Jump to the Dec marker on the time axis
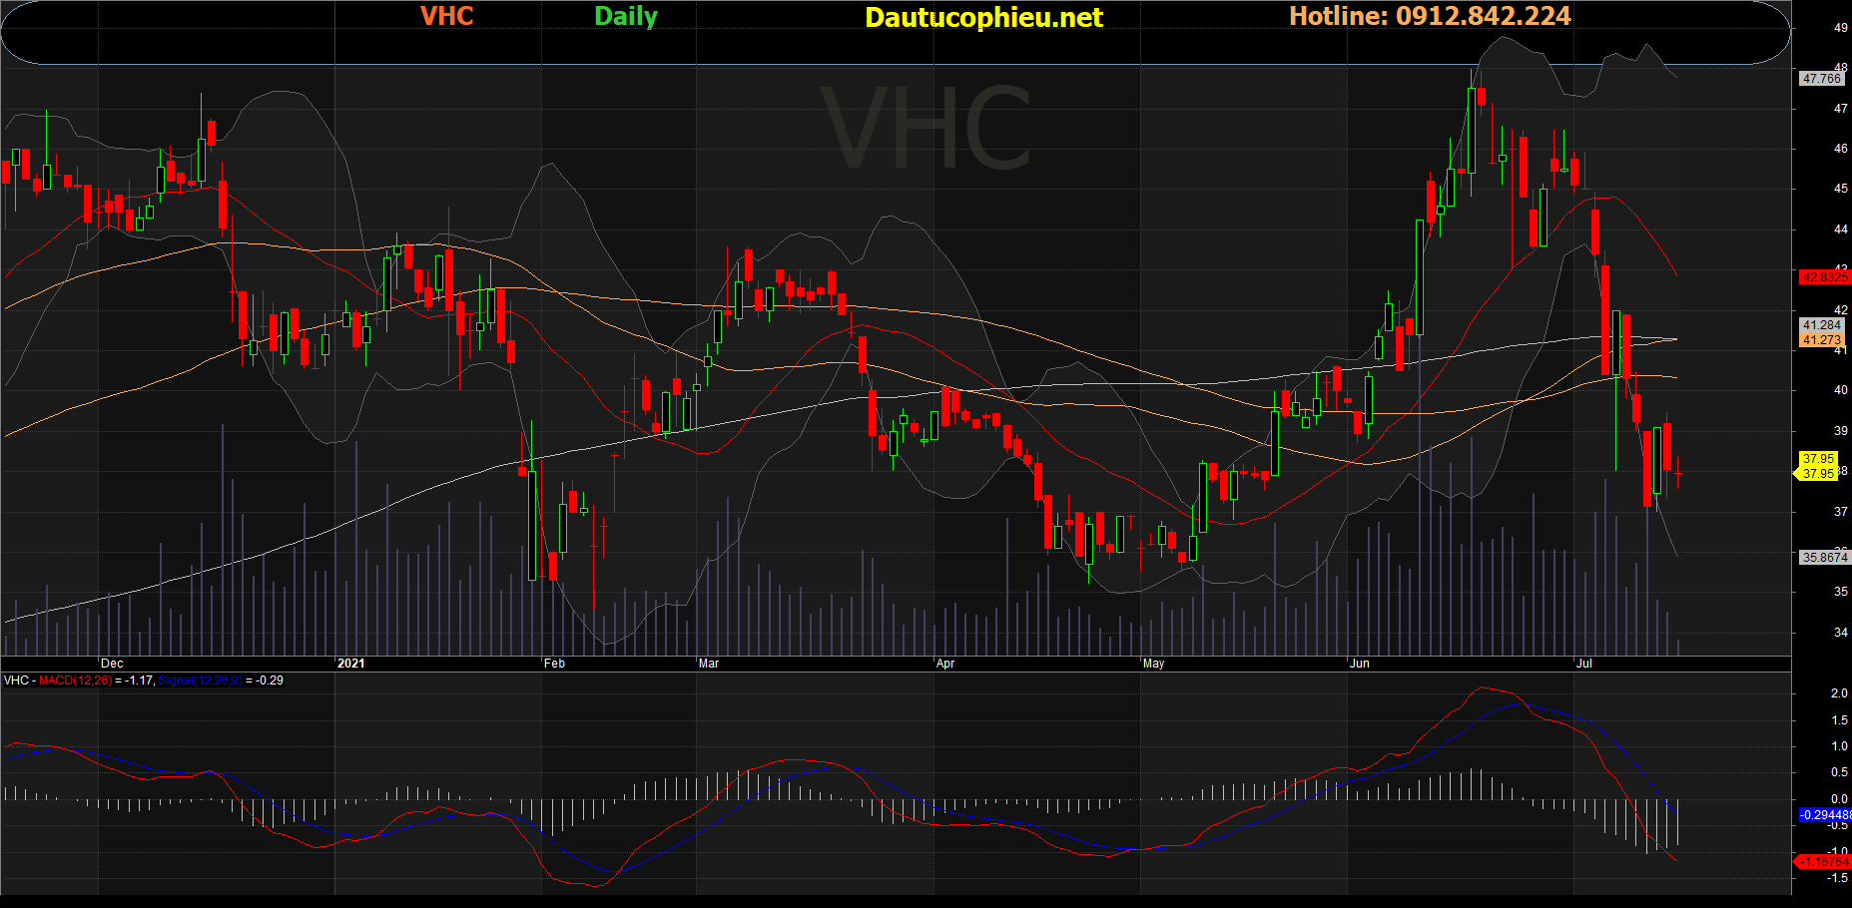The image size is (1852, 908). click(x=112, y=664)
